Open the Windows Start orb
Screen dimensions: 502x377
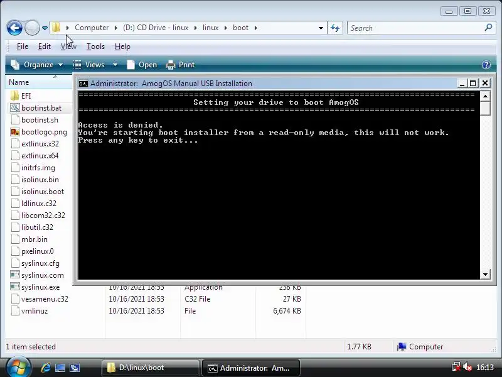click(x=19, y=368)
